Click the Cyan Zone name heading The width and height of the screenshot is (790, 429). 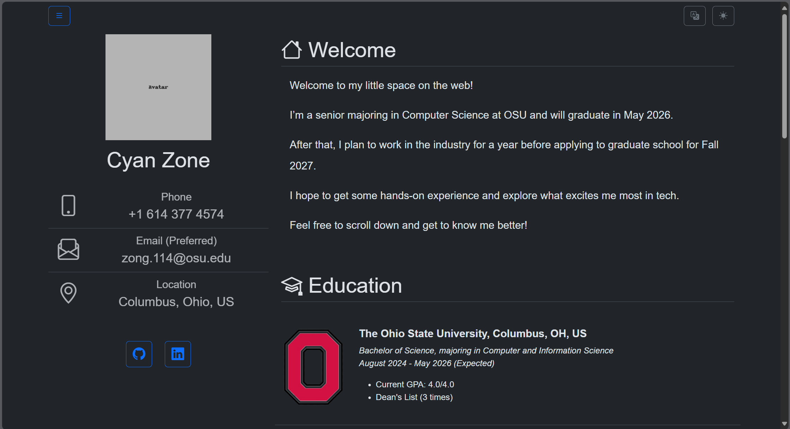[158, 160]
